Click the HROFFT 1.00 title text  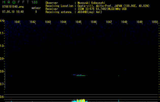[x=20, y=2]
